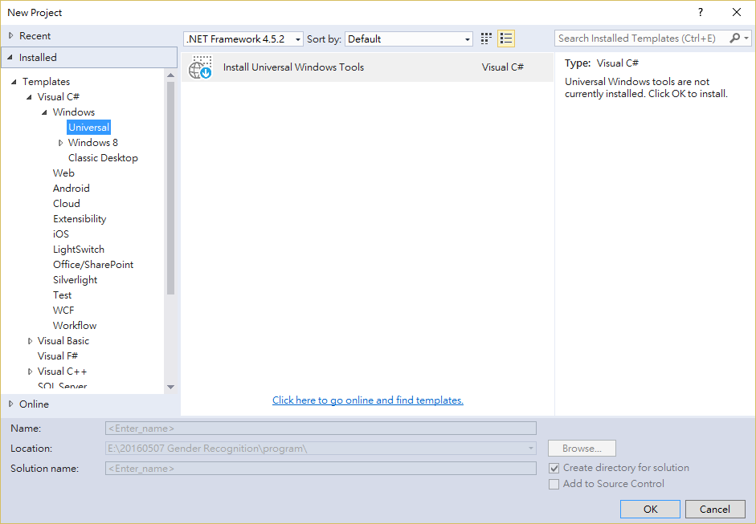Click the Search Installed Templates field
The width and height of the screenshot is (756, 524).
pyautogui.click(x=642, y=38)
